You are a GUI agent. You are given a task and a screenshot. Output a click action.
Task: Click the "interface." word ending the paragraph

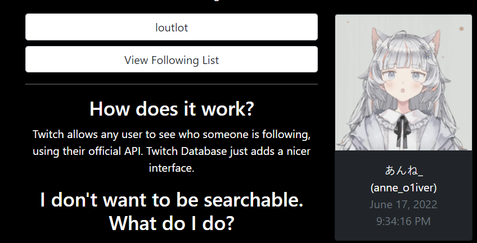click(x=172, y=167)
